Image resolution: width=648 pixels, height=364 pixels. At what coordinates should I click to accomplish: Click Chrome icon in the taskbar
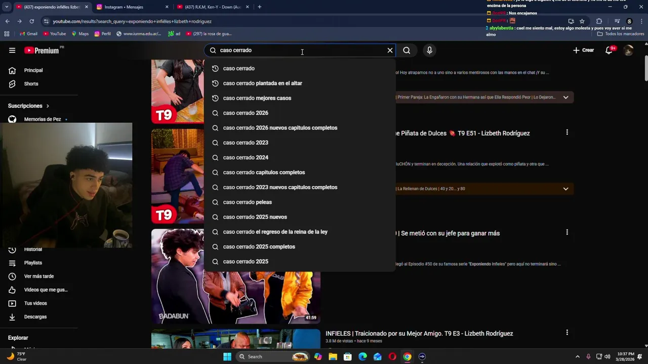coord(407,356)
